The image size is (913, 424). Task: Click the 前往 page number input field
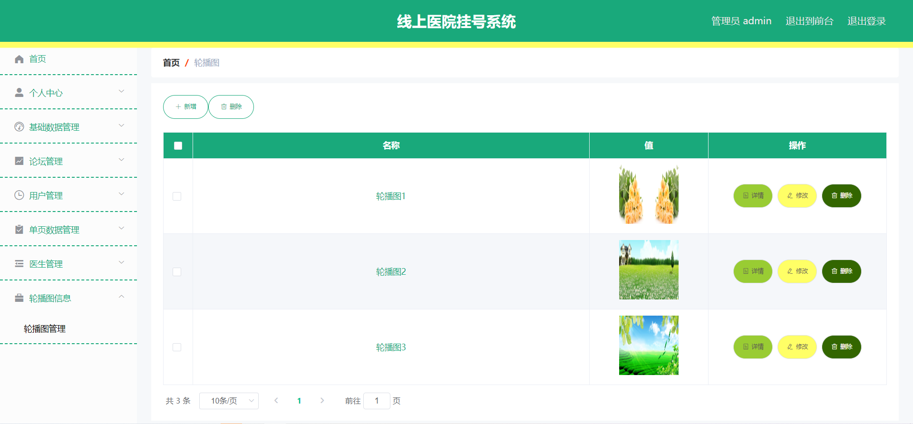(377, 401)
